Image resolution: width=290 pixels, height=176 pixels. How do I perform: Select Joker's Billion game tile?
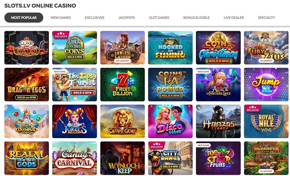(x=74, y=121)
